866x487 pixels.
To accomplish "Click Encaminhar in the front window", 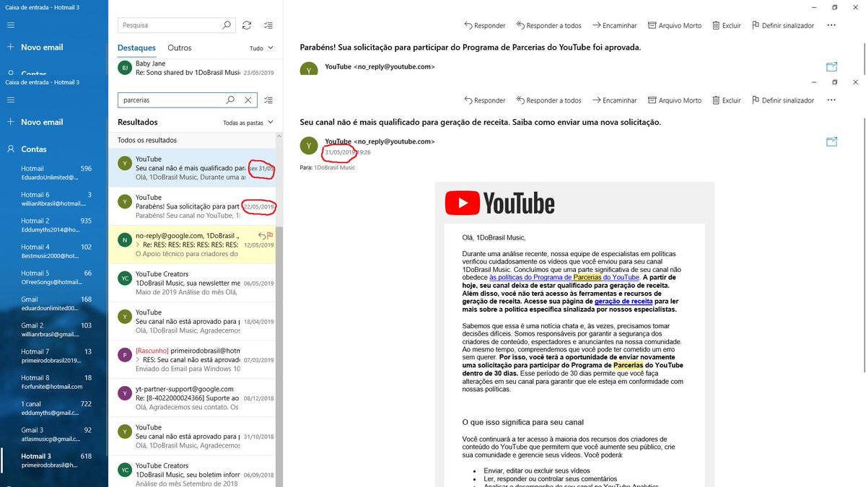I will pyautogui.click(x=614, y=100).
